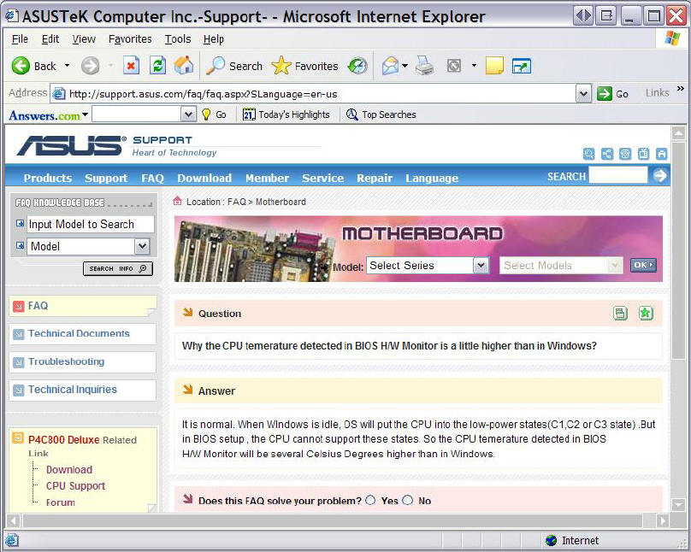Screen dimensions: 691x552
Task: Open the Answers.com search box dropdown
Action: pos(188,115)
